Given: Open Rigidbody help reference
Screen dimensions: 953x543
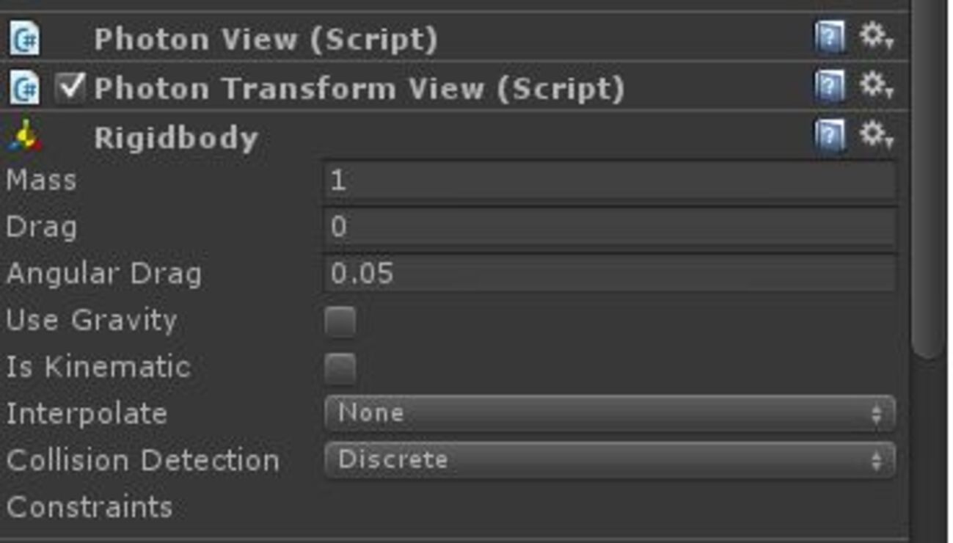Looking at the screenshot, I should click(830, 136).
